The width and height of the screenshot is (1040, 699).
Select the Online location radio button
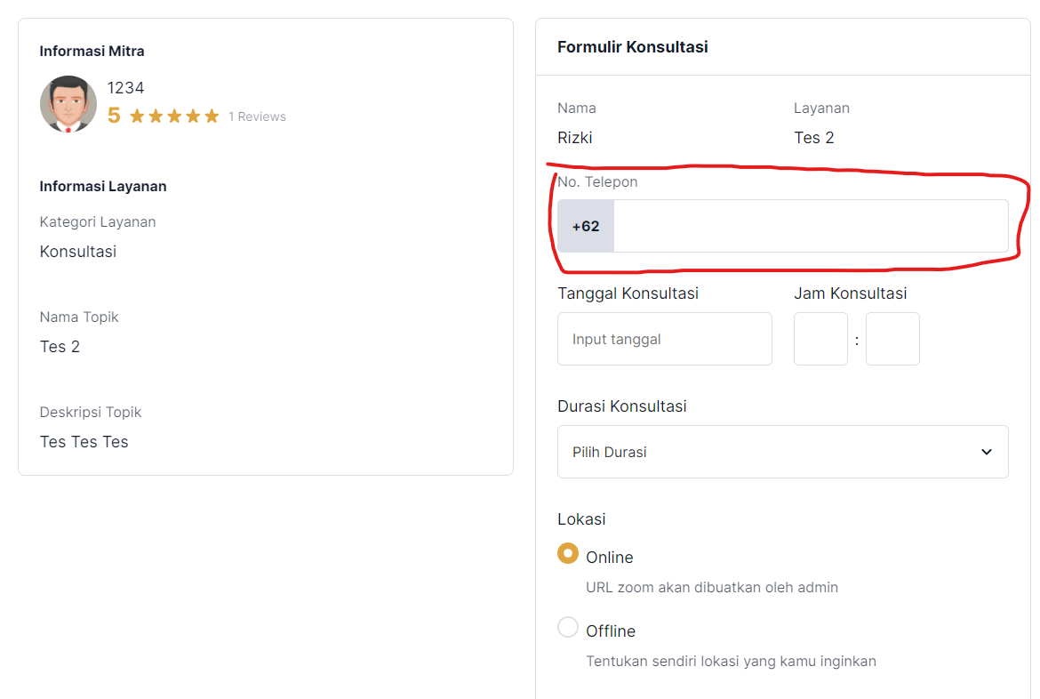[568, 553]
